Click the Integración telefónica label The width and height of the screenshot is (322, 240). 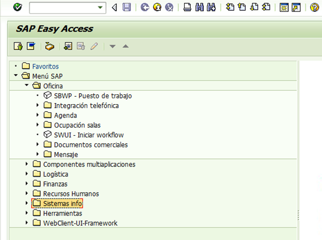coord(86,106)
